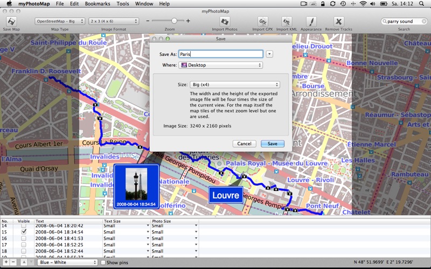This screenshot has width=431, height=269.
Task: Click the search field containing parry sound
Action: coord(404,22)
